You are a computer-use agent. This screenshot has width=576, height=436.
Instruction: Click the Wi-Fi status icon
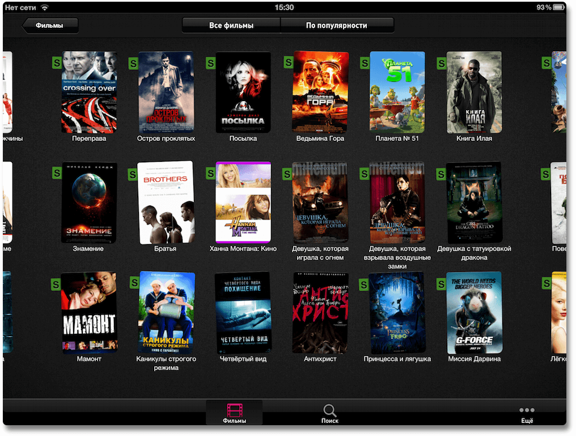tap(45, 7)
